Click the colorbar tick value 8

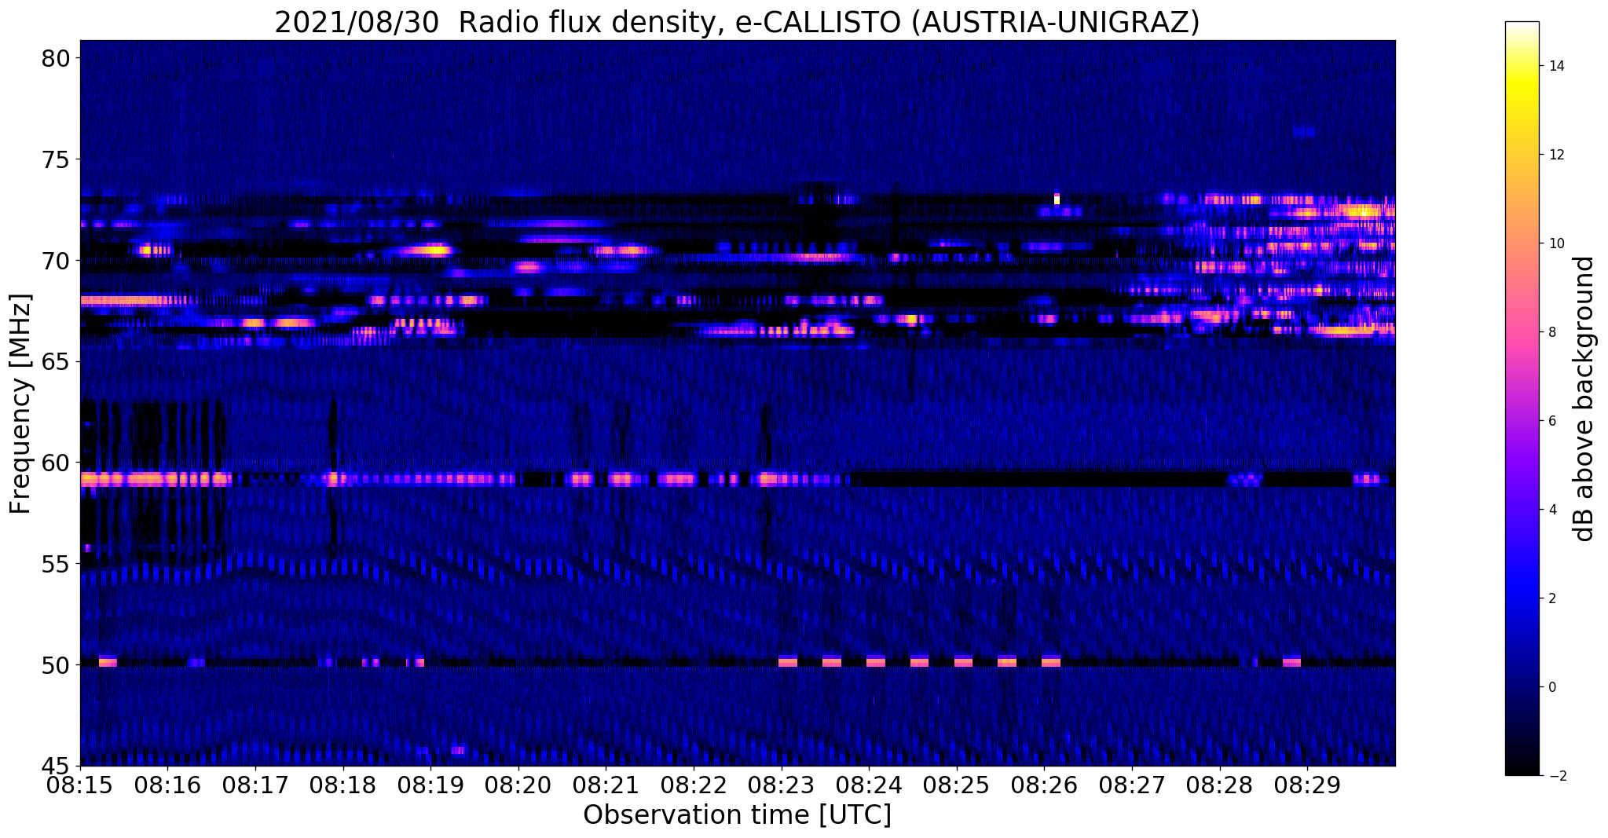(x=1551, y=332)
